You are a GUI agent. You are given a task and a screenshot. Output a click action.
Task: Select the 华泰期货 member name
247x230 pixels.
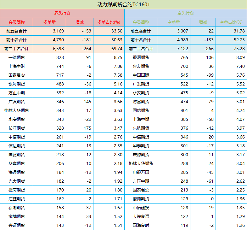(141, 146)
